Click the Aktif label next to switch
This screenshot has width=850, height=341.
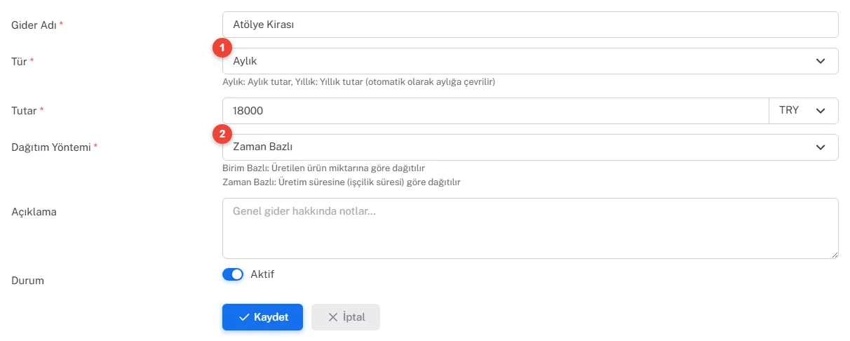click(262, 274)
